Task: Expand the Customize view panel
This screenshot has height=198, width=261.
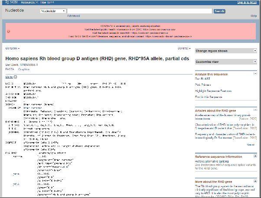Action: (255, 62)
